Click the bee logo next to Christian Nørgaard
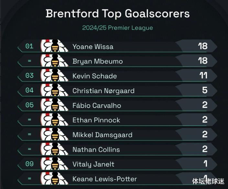This screenshot has width=228, height=189. tap(54, 90)
